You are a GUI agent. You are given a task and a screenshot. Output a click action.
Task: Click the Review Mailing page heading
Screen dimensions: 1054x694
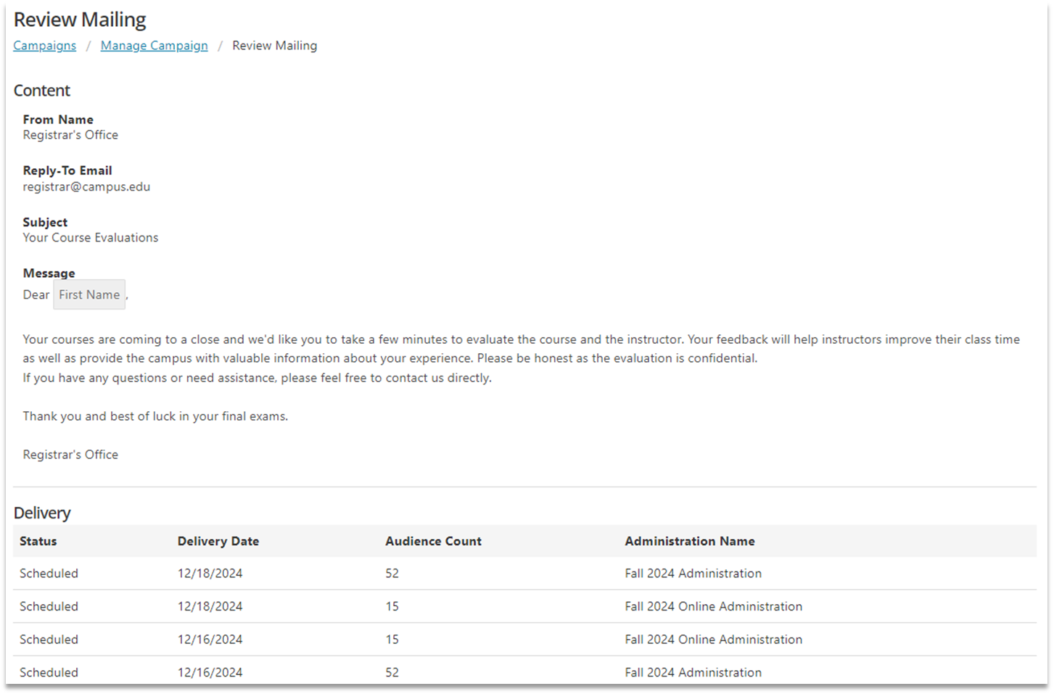[80, 20]
